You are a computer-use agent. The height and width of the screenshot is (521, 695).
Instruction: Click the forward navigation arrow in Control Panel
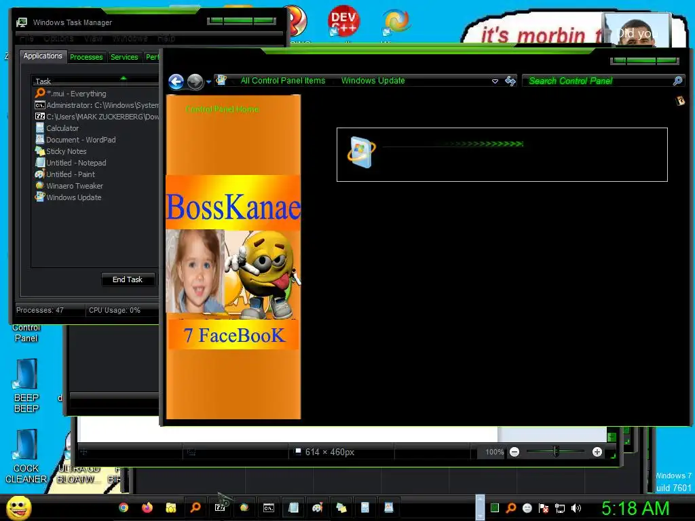coord(195,81)
